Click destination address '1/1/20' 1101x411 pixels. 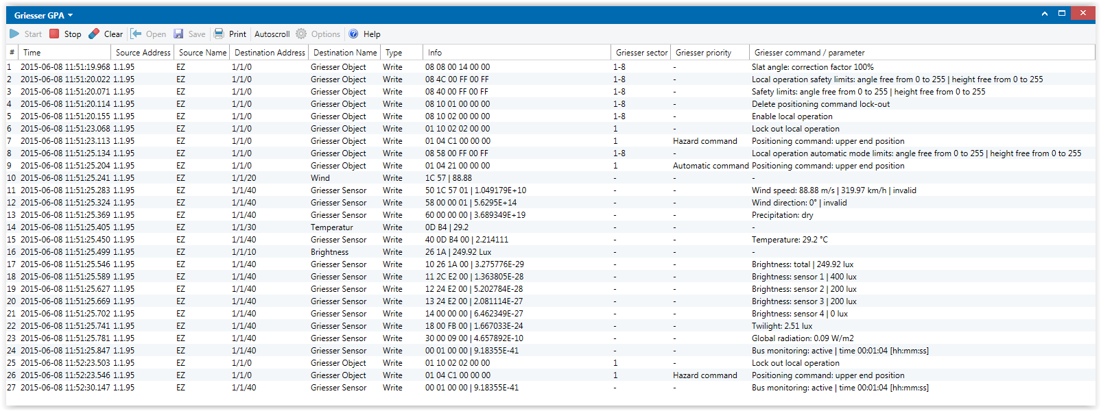pos(244,178)
